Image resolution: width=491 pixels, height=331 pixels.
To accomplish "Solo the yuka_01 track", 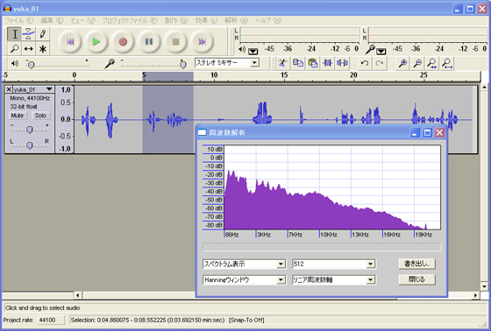I will pyautogui.click(x=40, y=116).
